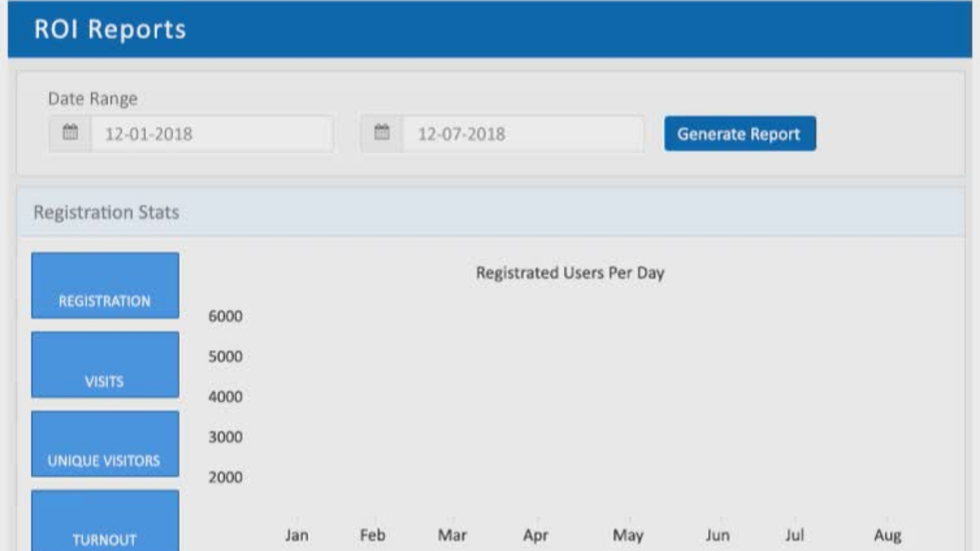
Task: Click the Jan x-axis label
Action: coord(297,535)
